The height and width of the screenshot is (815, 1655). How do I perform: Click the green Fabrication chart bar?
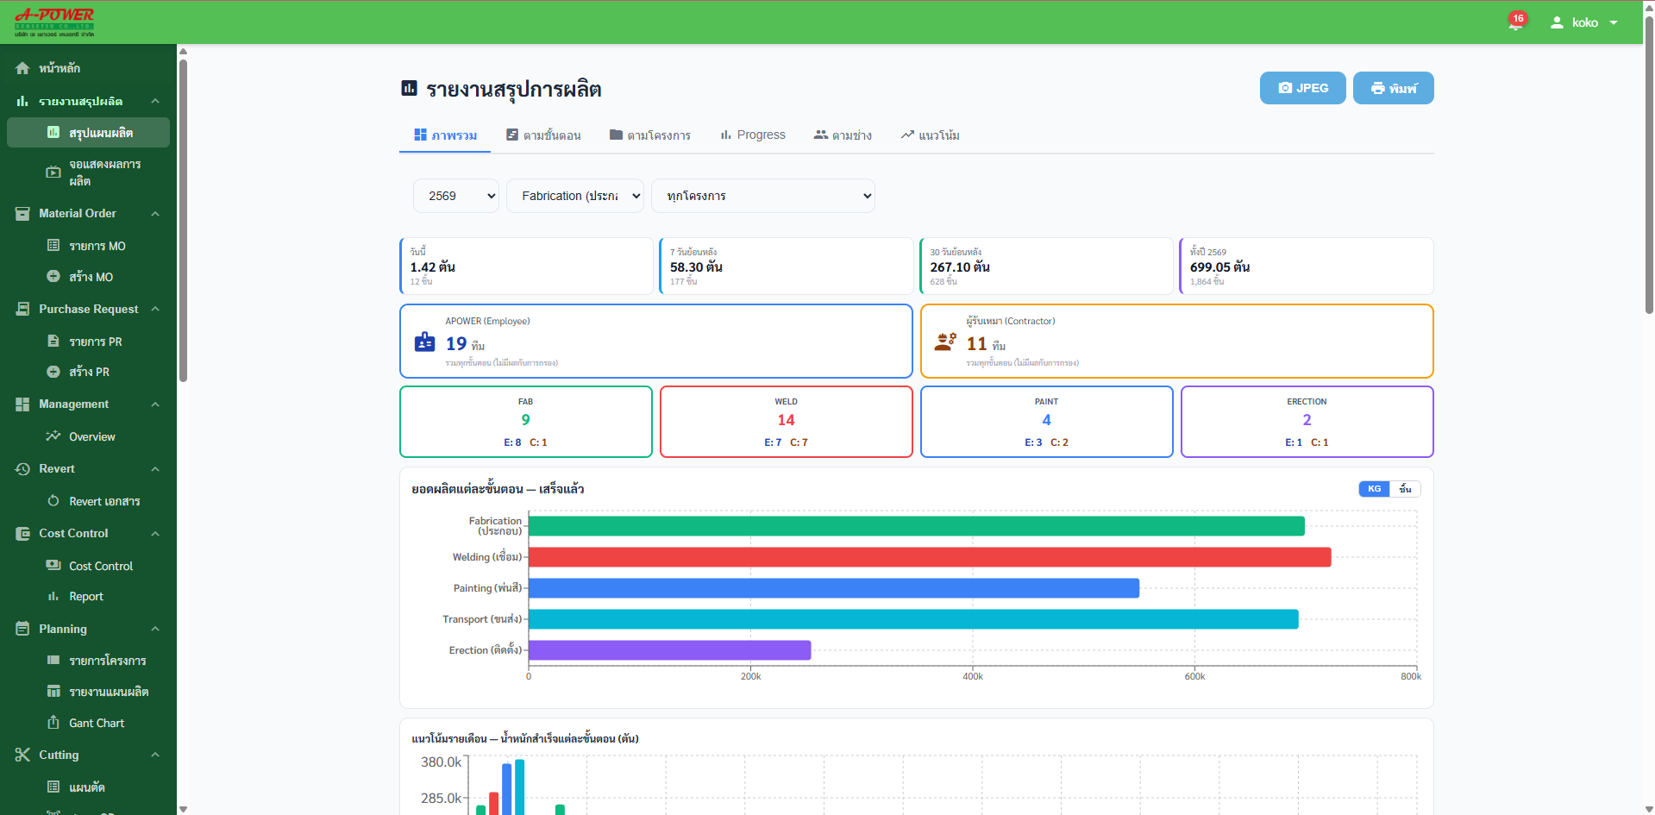click(x=916, y=526)
